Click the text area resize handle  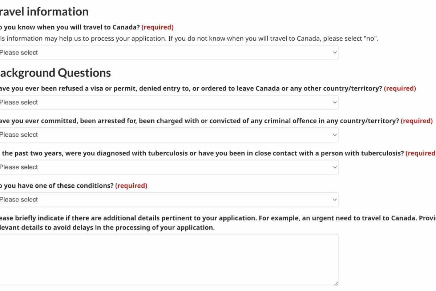336,283
